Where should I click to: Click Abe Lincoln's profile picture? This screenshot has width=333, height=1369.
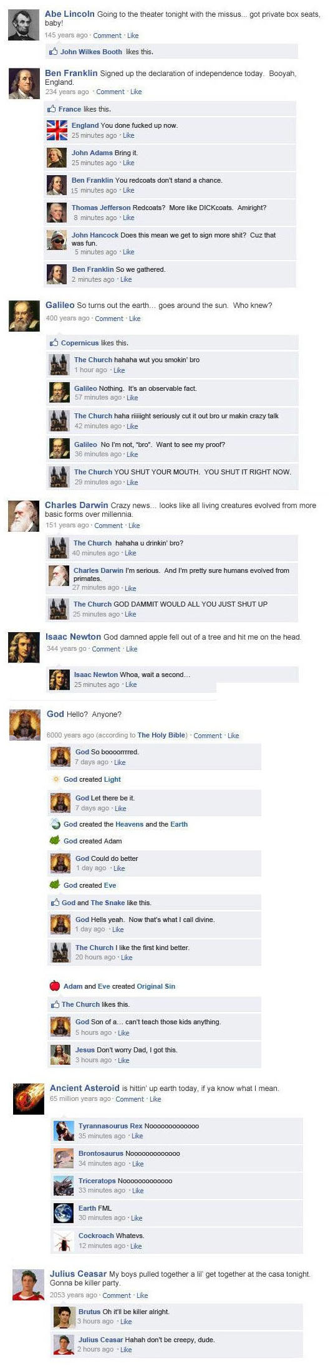[x=24, y=25]
